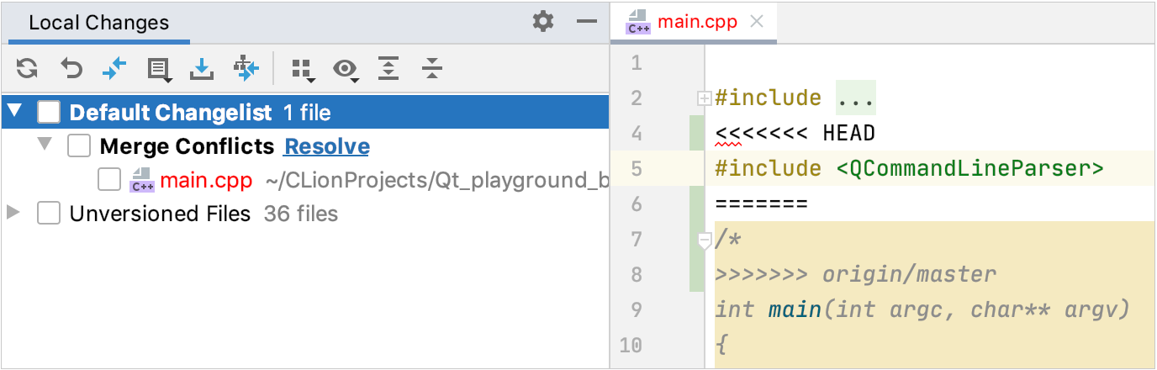
Task: Click the Unshelve icon in toolbar
Action: (x=246, y=69)
